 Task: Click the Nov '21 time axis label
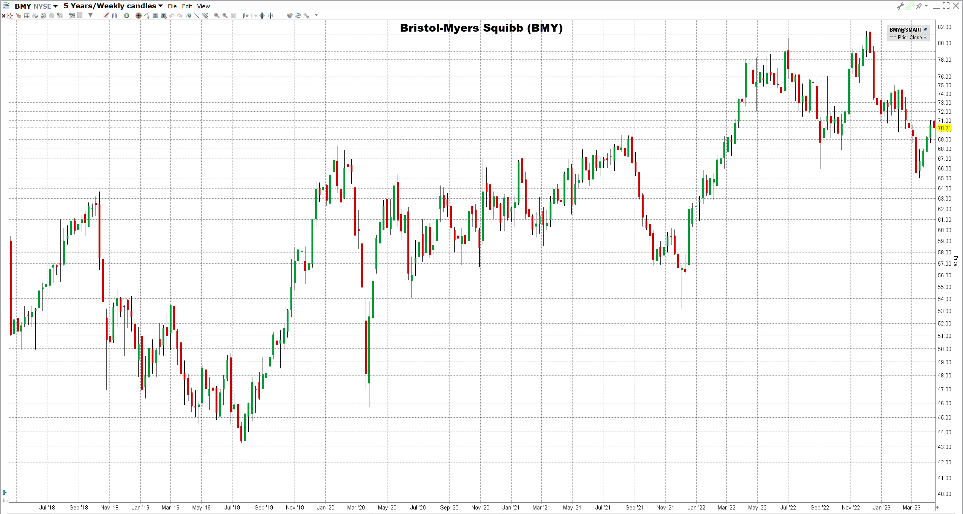(665, 507)
